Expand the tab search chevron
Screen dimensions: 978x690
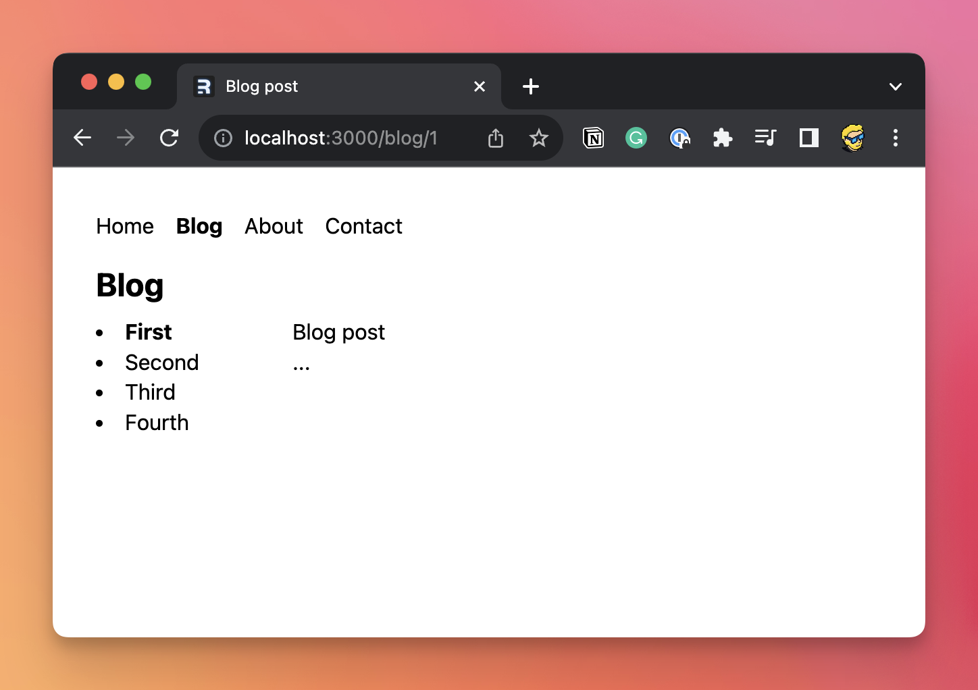coord(895,86)
